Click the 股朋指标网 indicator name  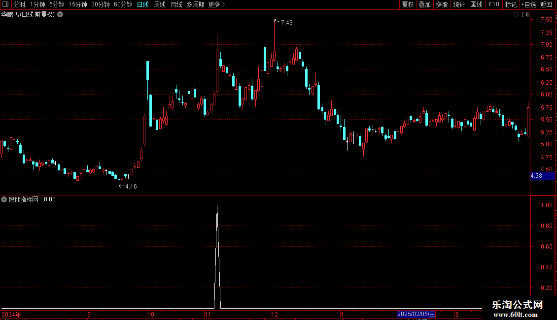pos(24,199)
